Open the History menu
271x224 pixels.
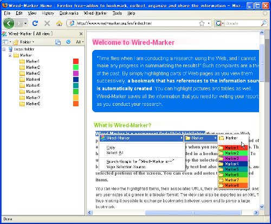[48, 13]
